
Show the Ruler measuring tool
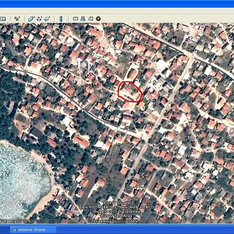(61, 19)
